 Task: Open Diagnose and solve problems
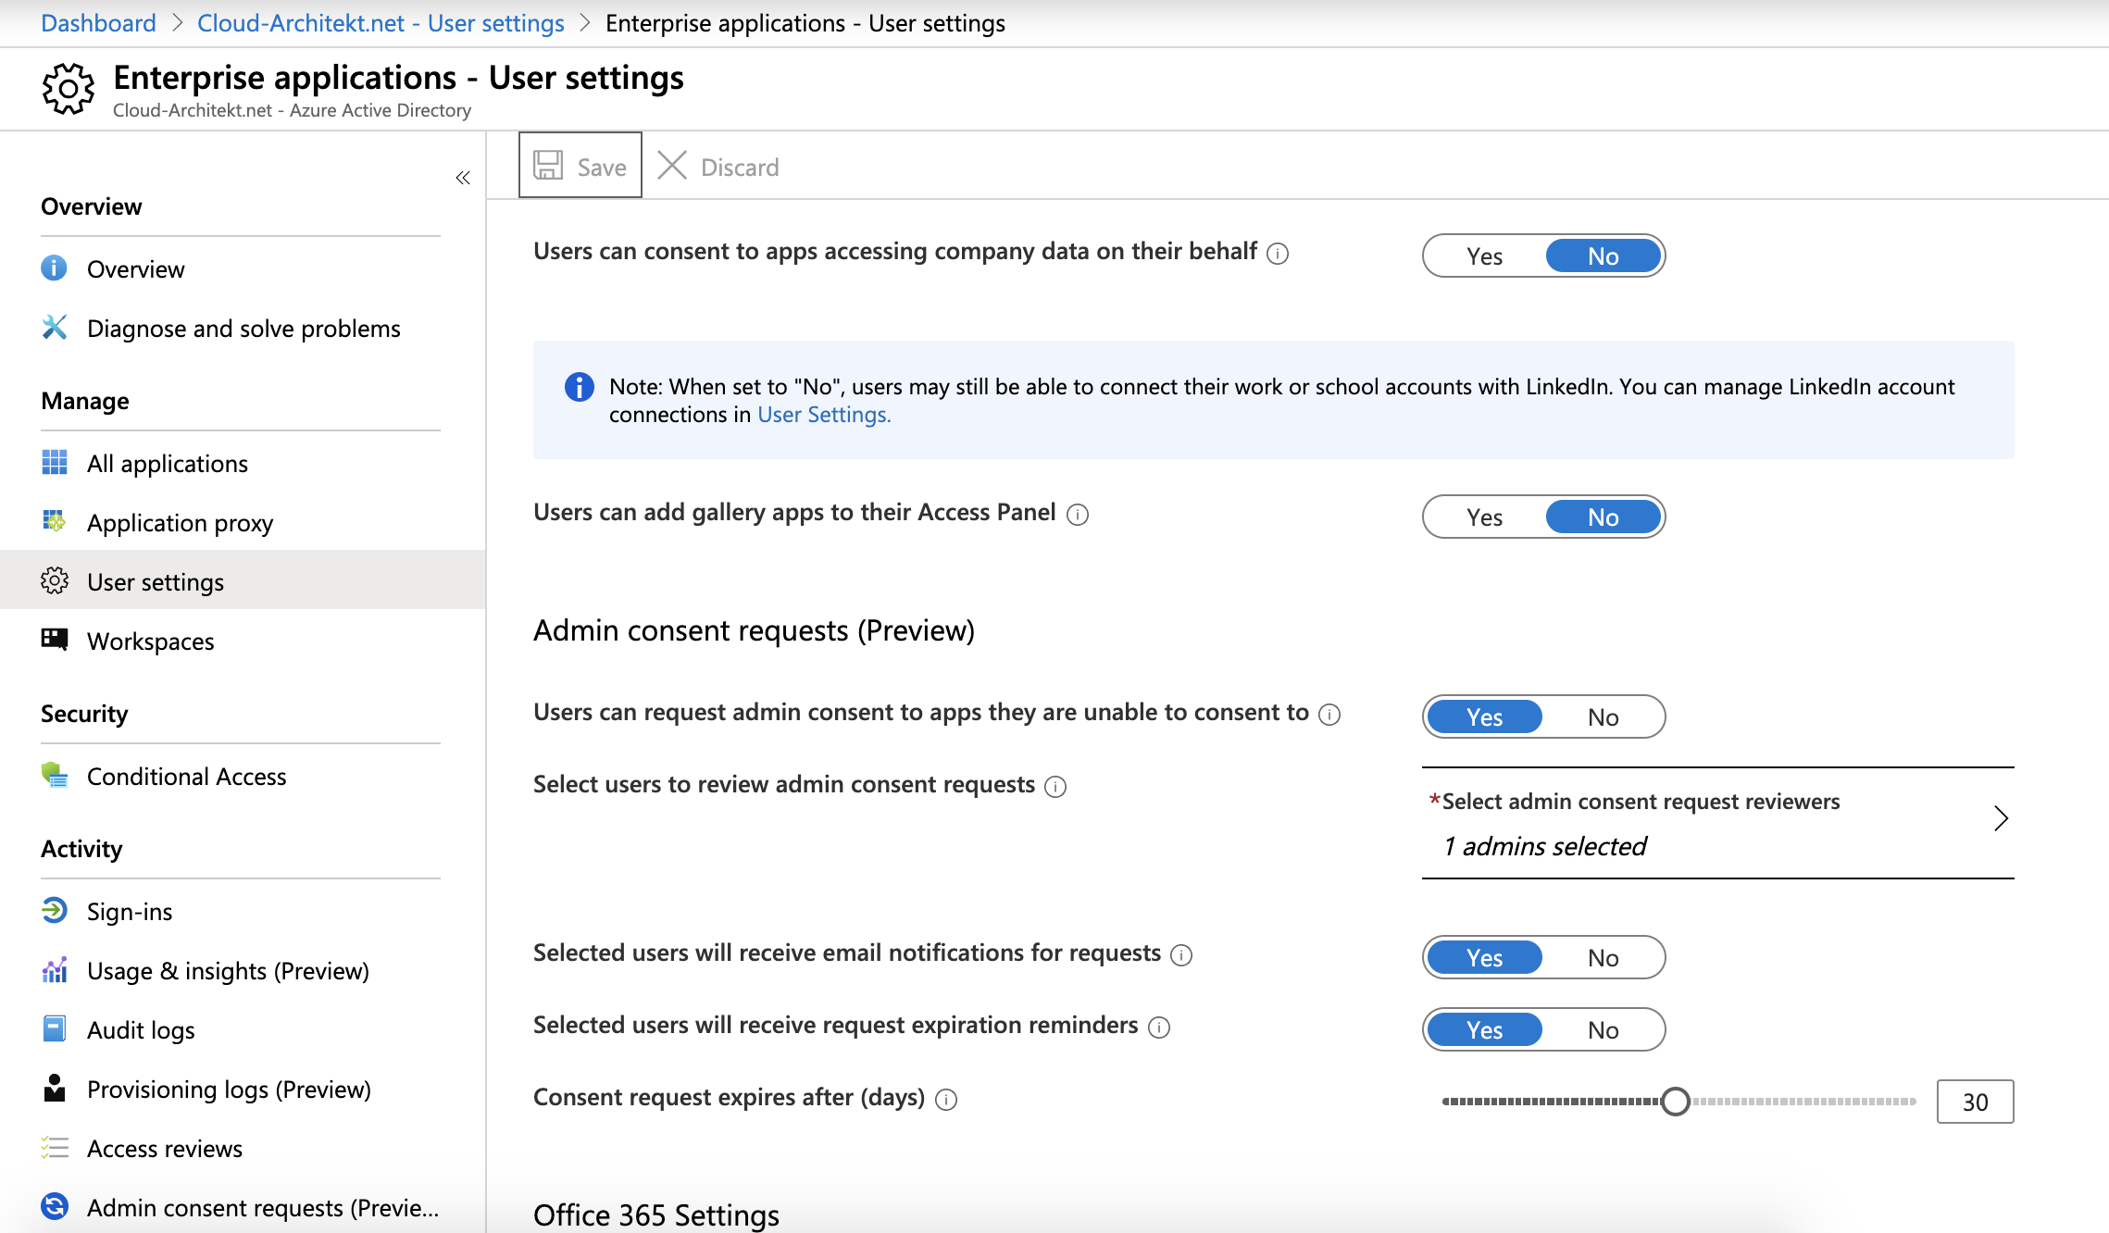coord(241,328)
